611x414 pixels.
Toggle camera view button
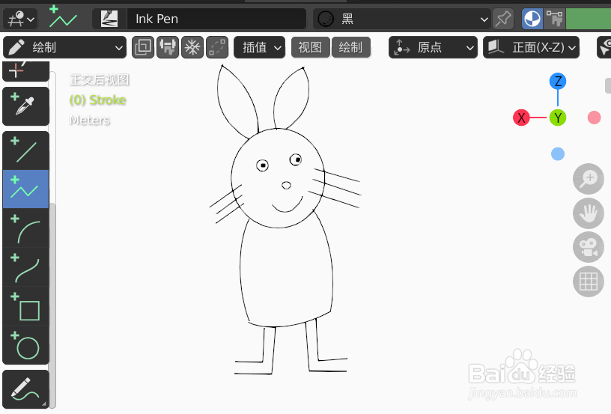pyautogui.click(x=589, y=247)
